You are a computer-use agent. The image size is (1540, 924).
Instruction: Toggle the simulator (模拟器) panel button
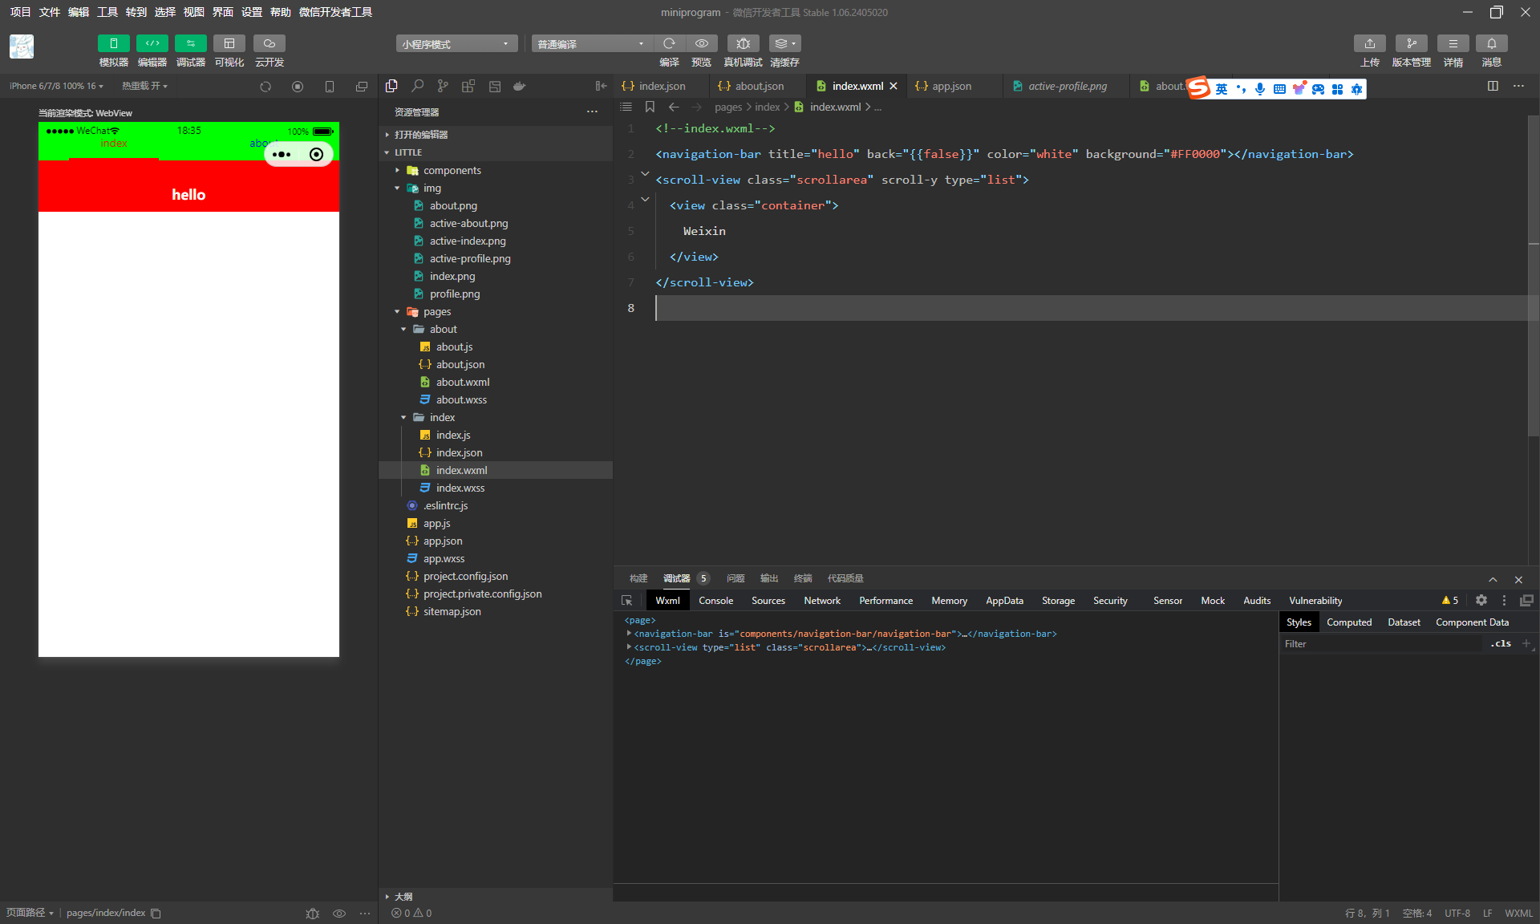pyautogui.click(x=113, y=43)
